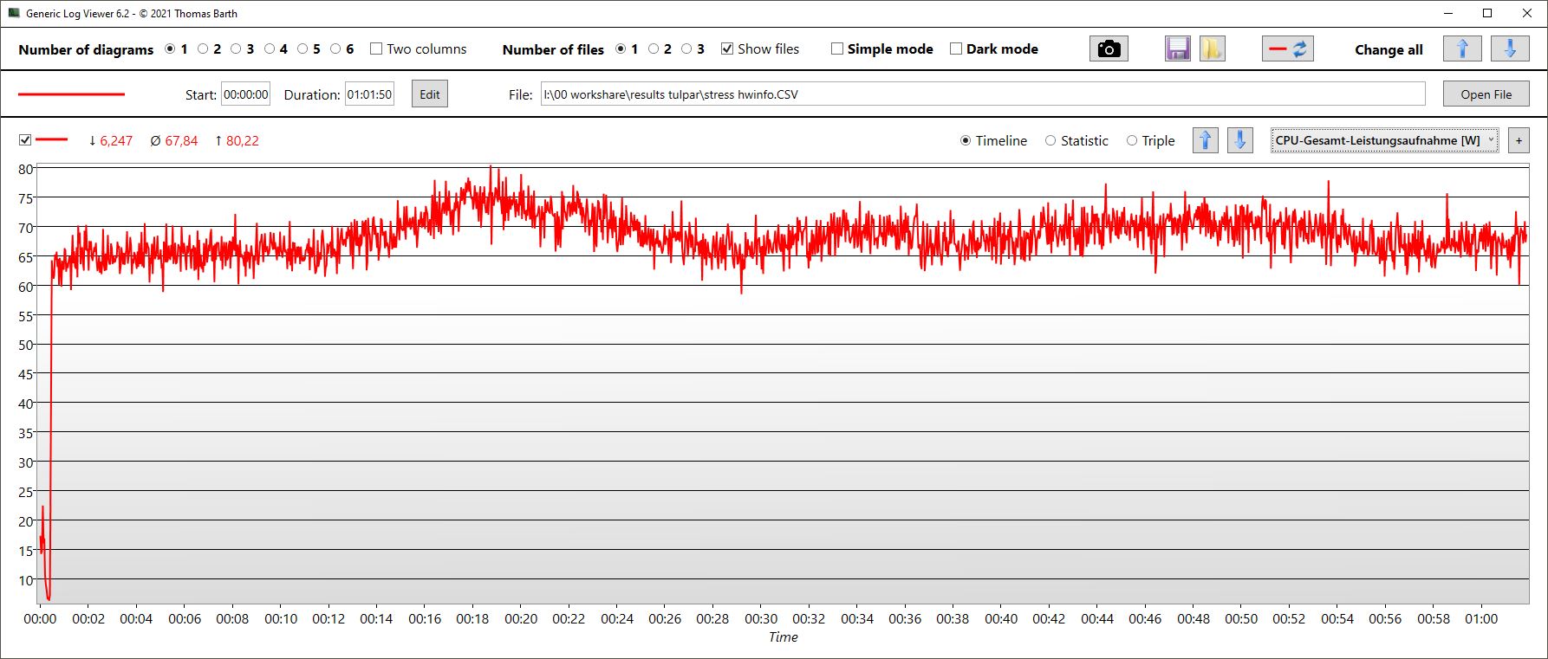1548x659 pixels.
Task: Enable the Two columns checkbox
Action: pyautogui.click(x=376, y=49)
